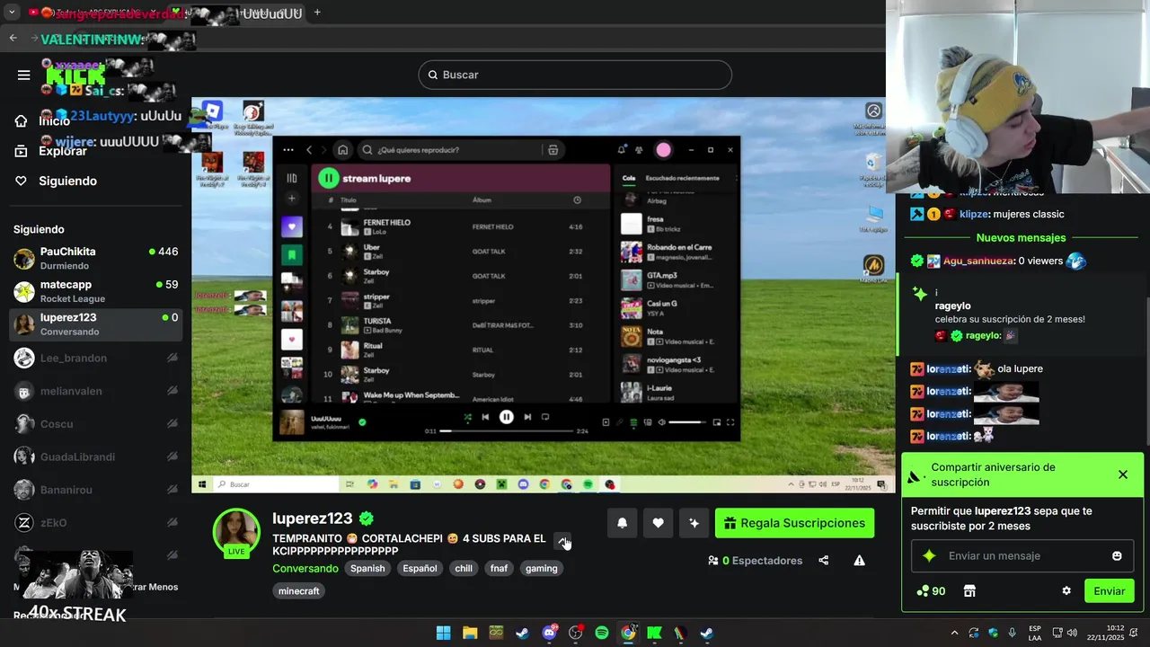Viewport: 1150px width, 647px height.
Task: Click the streamed Spotify song progress bar
Action: [x=506, y=431]
